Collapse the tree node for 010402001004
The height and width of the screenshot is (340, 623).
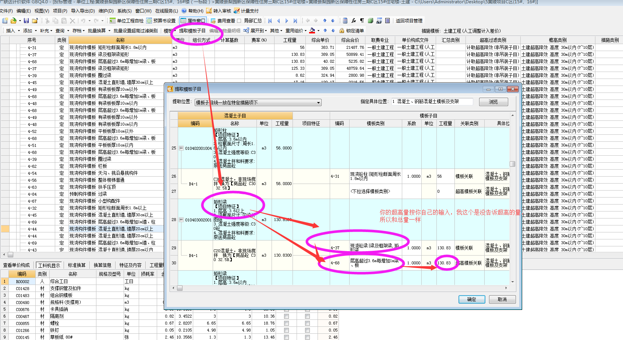[181, 148]
